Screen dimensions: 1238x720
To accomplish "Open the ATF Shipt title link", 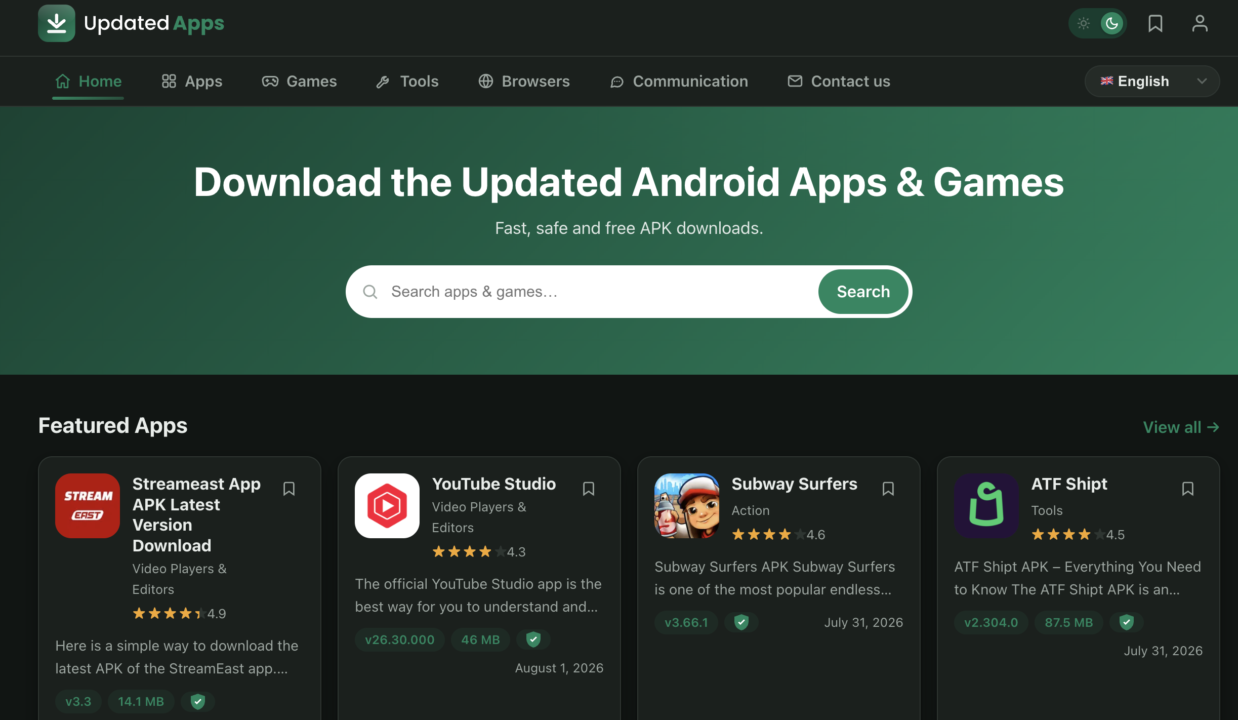I will pyautogui.click(x=1069, y=484).
